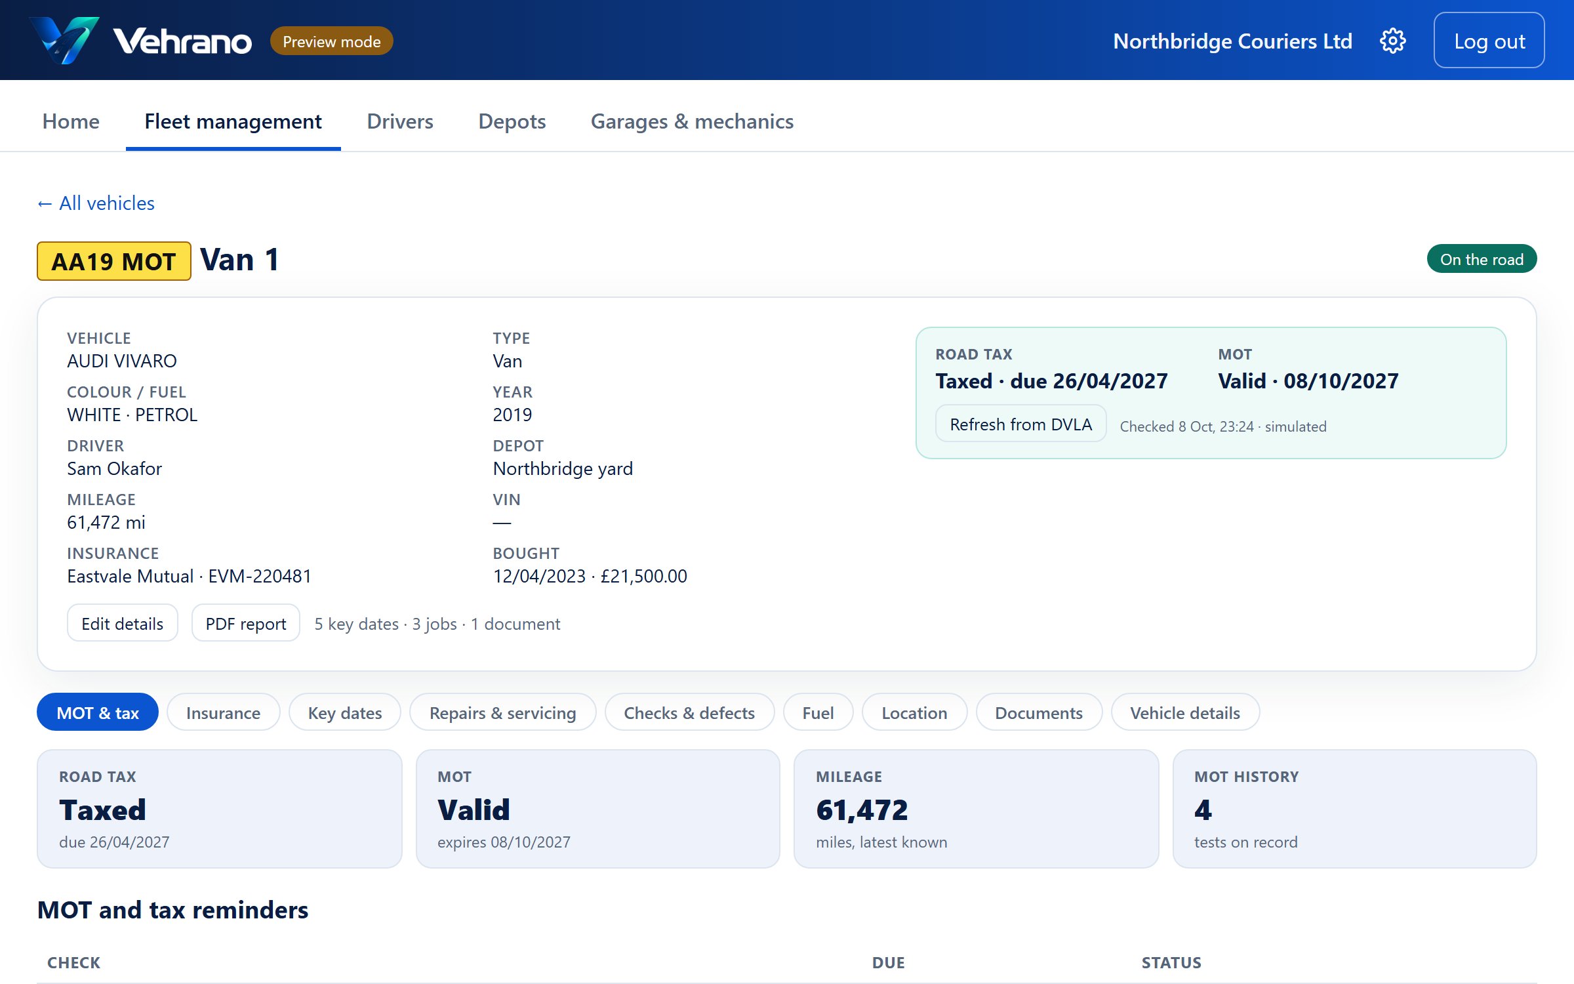Open Repairs & servicing section

pos(503,712)
